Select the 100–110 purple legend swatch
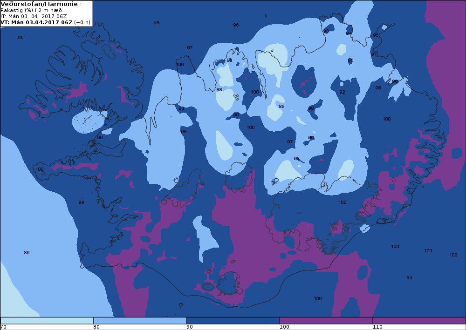Screen dimensions: 466x330 (x=326, y=321)
